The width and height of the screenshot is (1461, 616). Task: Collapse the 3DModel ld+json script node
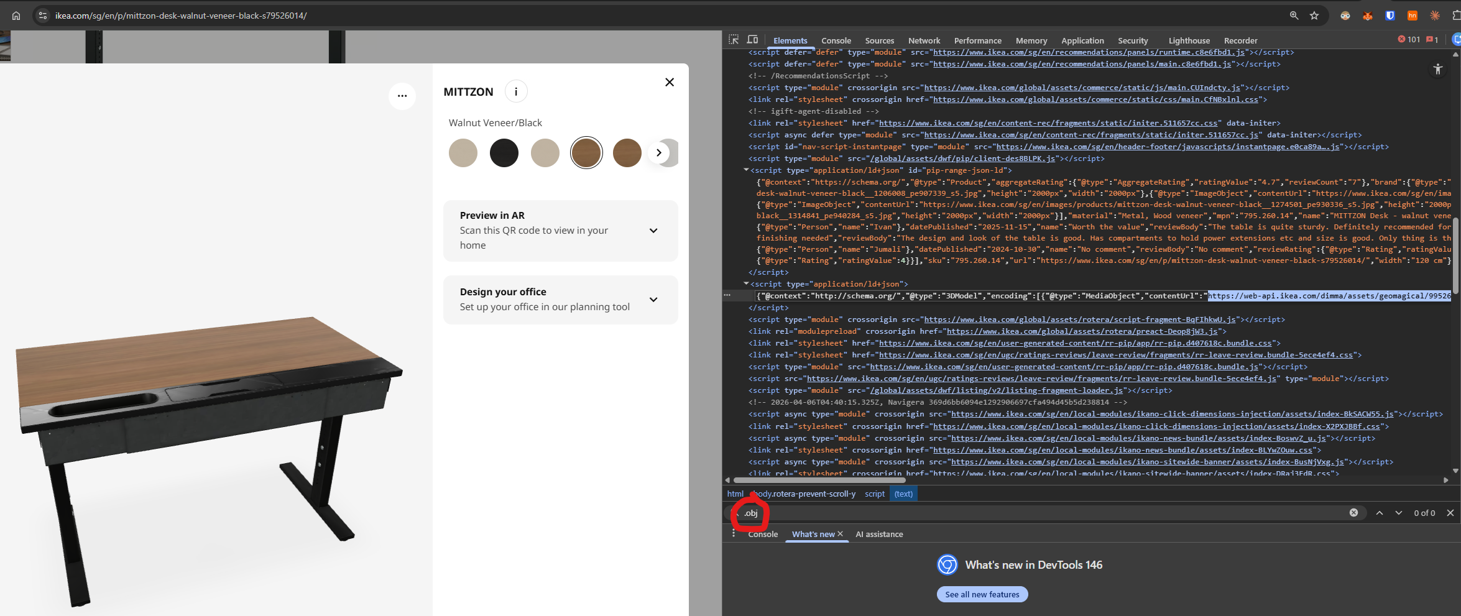coord(746,283)
